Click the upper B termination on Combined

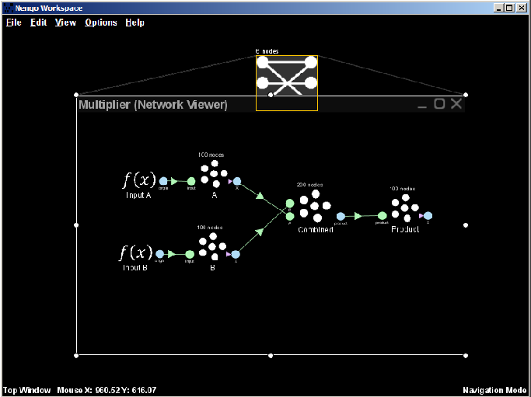coord(290,204)
